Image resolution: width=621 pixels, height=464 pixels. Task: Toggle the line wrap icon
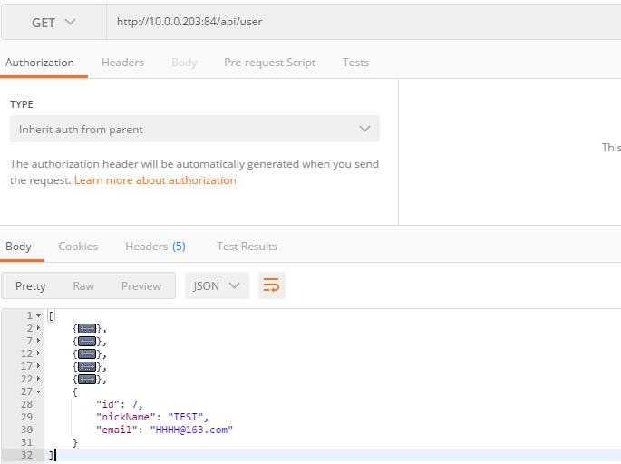pyautogui.click(x=271, y=285)
